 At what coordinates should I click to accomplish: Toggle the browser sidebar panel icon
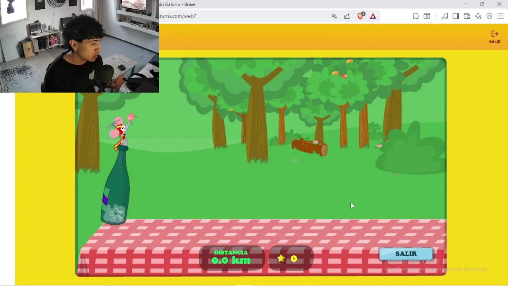(x=456, y=16)
